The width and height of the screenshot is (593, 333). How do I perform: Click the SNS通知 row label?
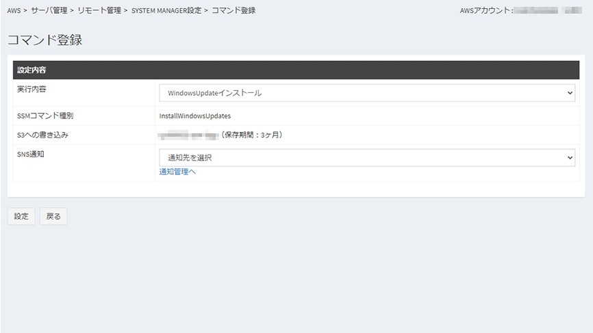coord(31,155)
